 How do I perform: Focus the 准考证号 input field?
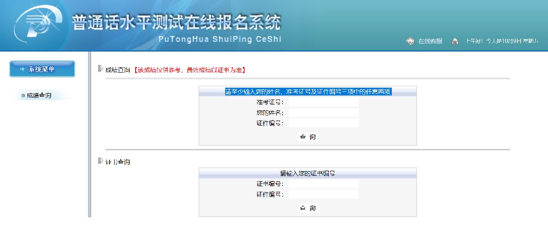click(324, 102)
